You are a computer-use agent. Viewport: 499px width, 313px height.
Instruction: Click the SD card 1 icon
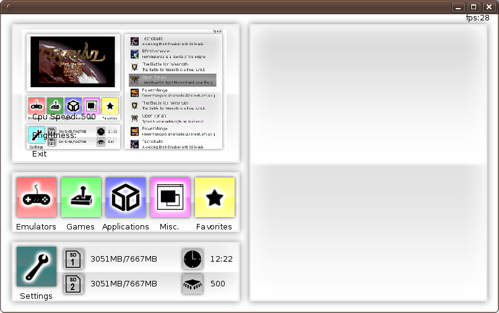click(74, 259)
